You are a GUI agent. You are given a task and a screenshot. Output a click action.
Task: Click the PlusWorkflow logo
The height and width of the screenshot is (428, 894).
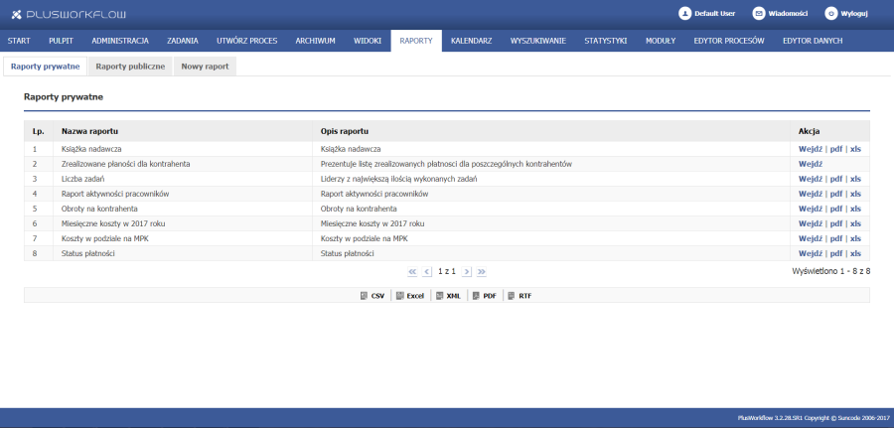tap(70, 15)
